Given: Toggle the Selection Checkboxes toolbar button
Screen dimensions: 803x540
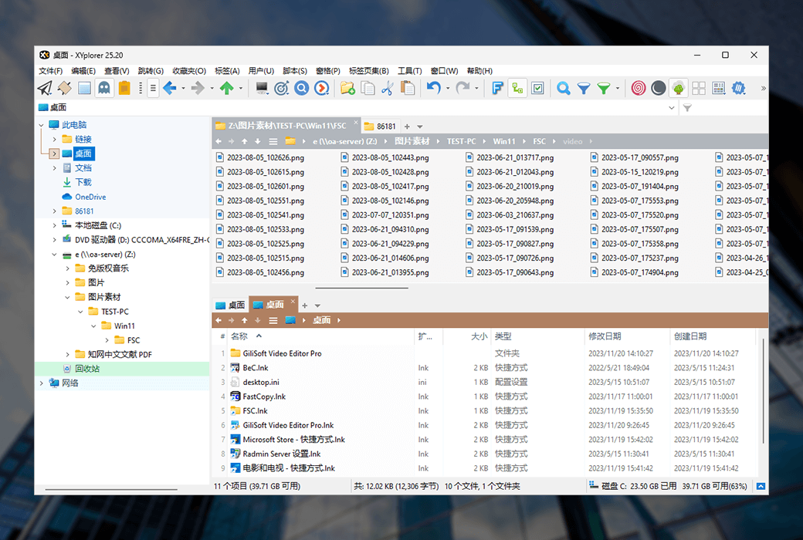Looking at the screenshot, I should (537, 88).
